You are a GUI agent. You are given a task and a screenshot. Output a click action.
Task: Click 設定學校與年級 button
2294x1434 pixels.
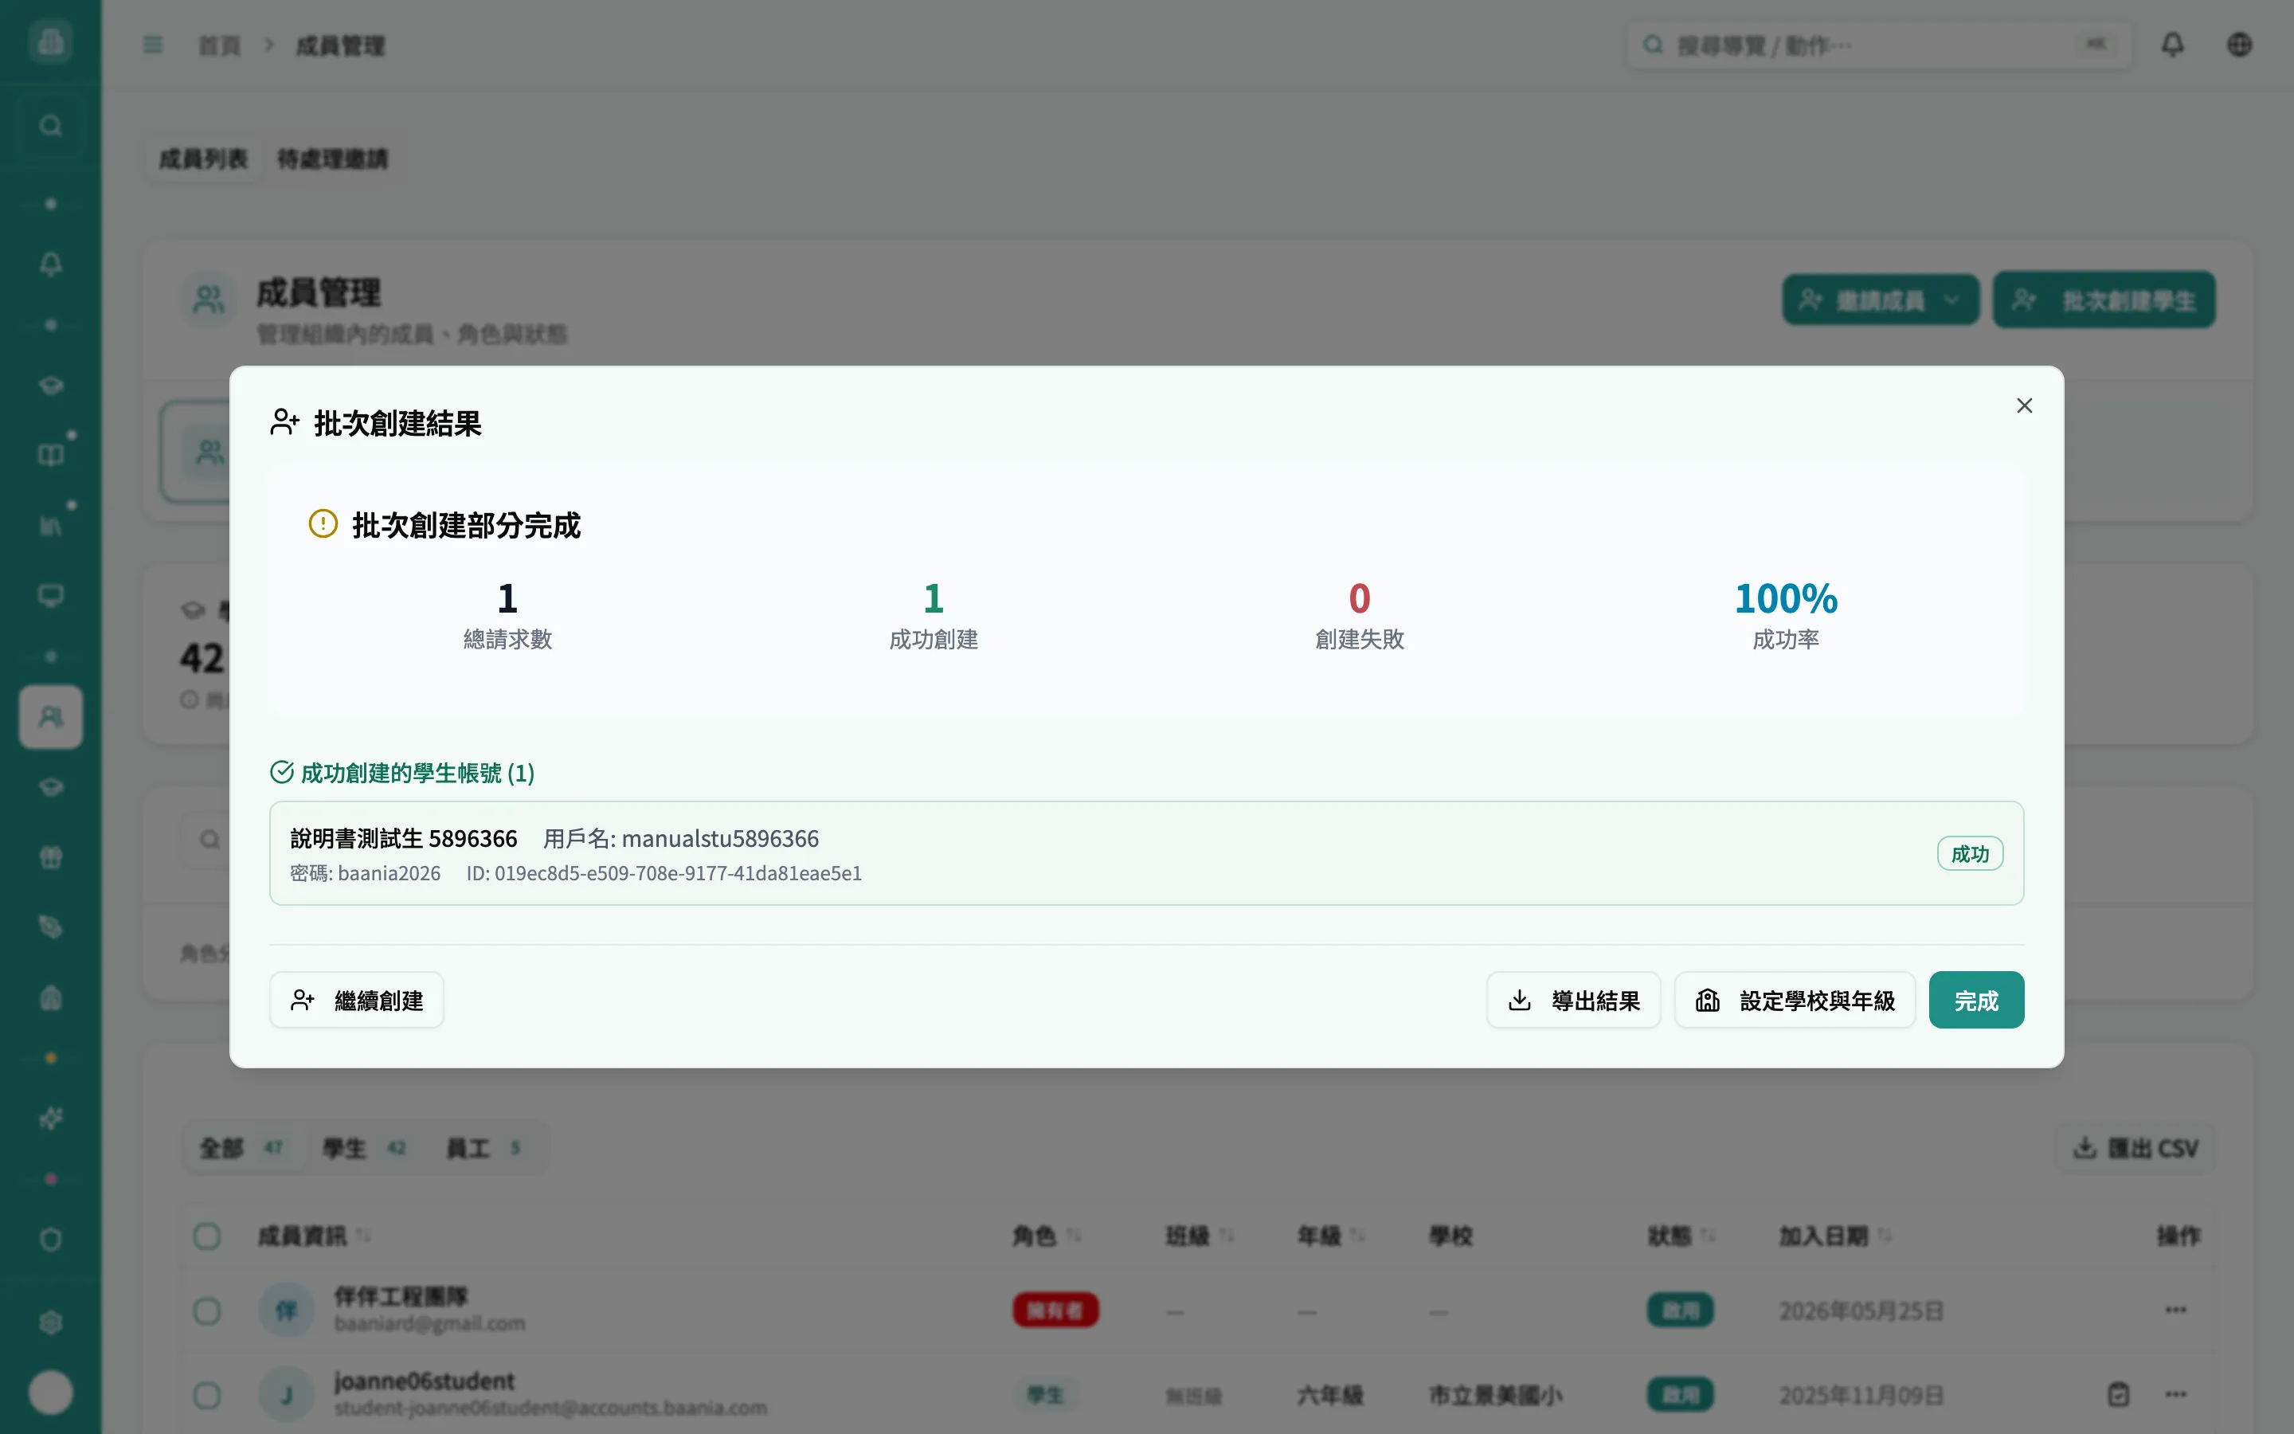point(1795,1000)
